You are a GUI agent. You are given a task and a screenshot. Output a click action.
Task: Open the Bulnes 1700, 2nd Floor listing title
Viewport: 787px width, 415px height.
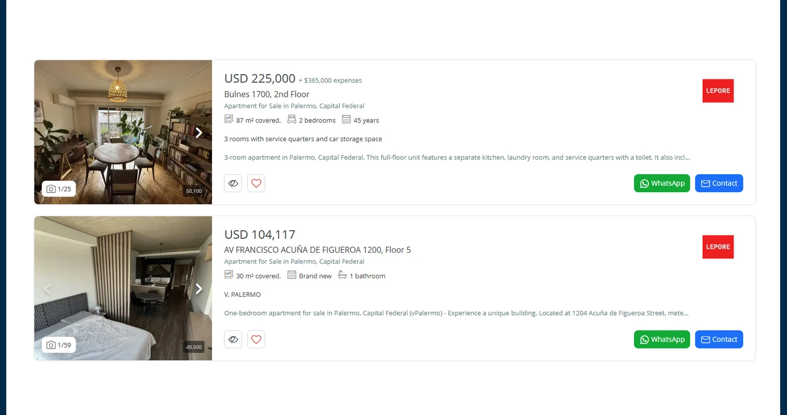[x=267, y=94]
